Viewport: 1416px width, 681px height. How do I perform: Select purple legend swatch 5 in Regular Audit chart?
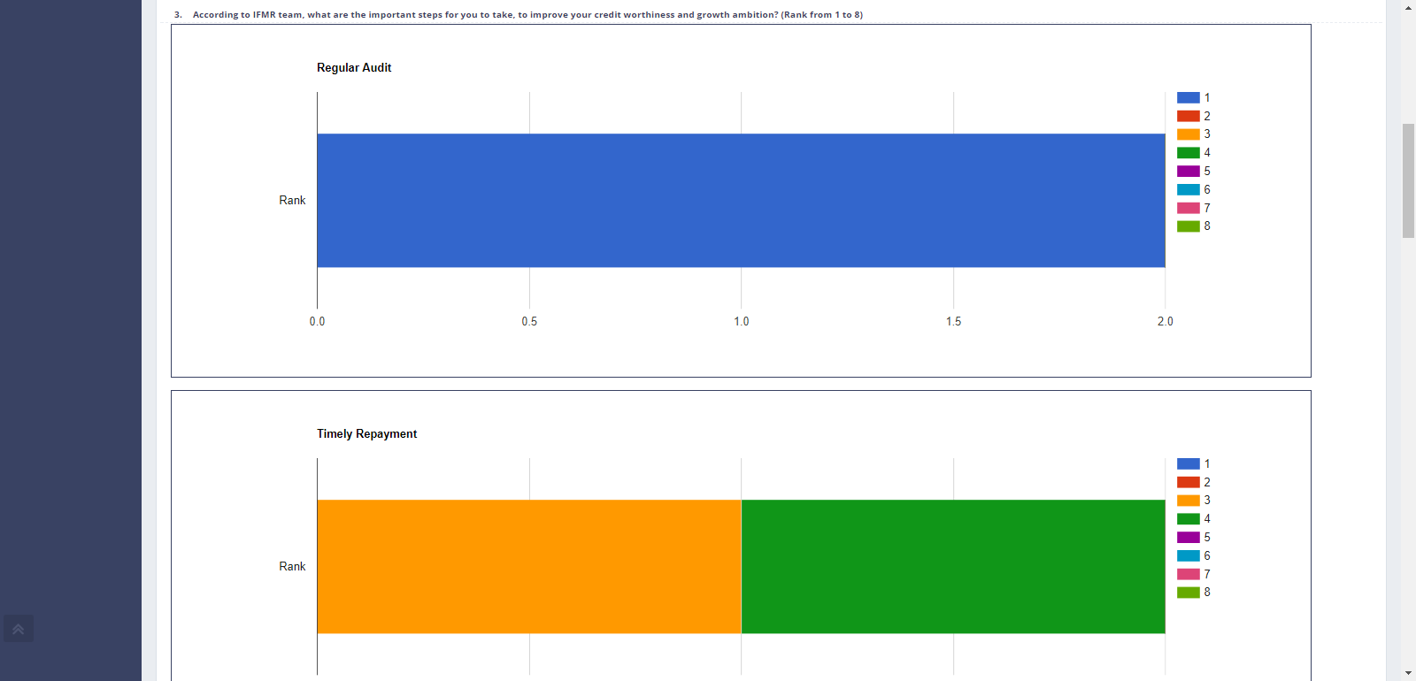pyautogui.click(x=1188, y=172)
